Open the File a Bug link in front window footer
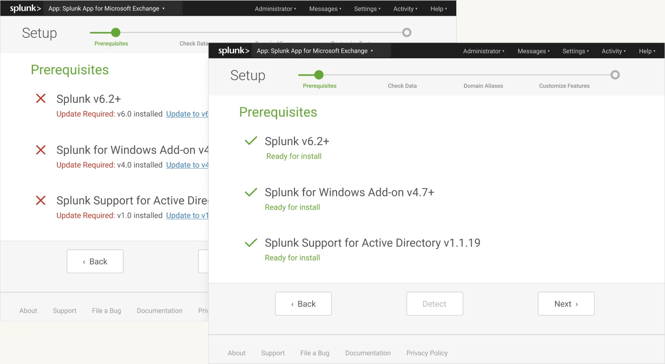 (x=315, y=353)
